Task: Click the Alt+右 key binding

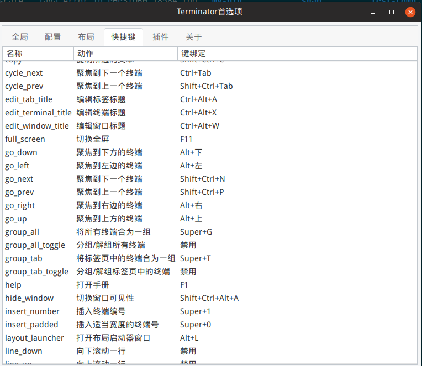Action: (191, 205)
